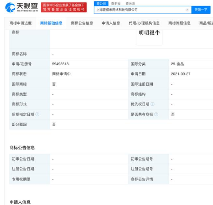This screenshot has width=213, height=205.
Task: Click the help icon beside 优先权日期
Action: 152,104
